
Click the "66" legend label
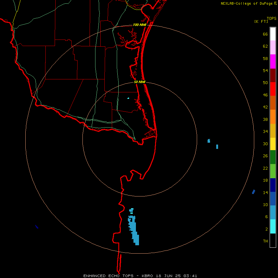point(265,34)
